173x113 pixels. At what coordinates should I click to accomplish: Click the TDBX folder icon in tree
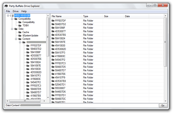(20, 25)
